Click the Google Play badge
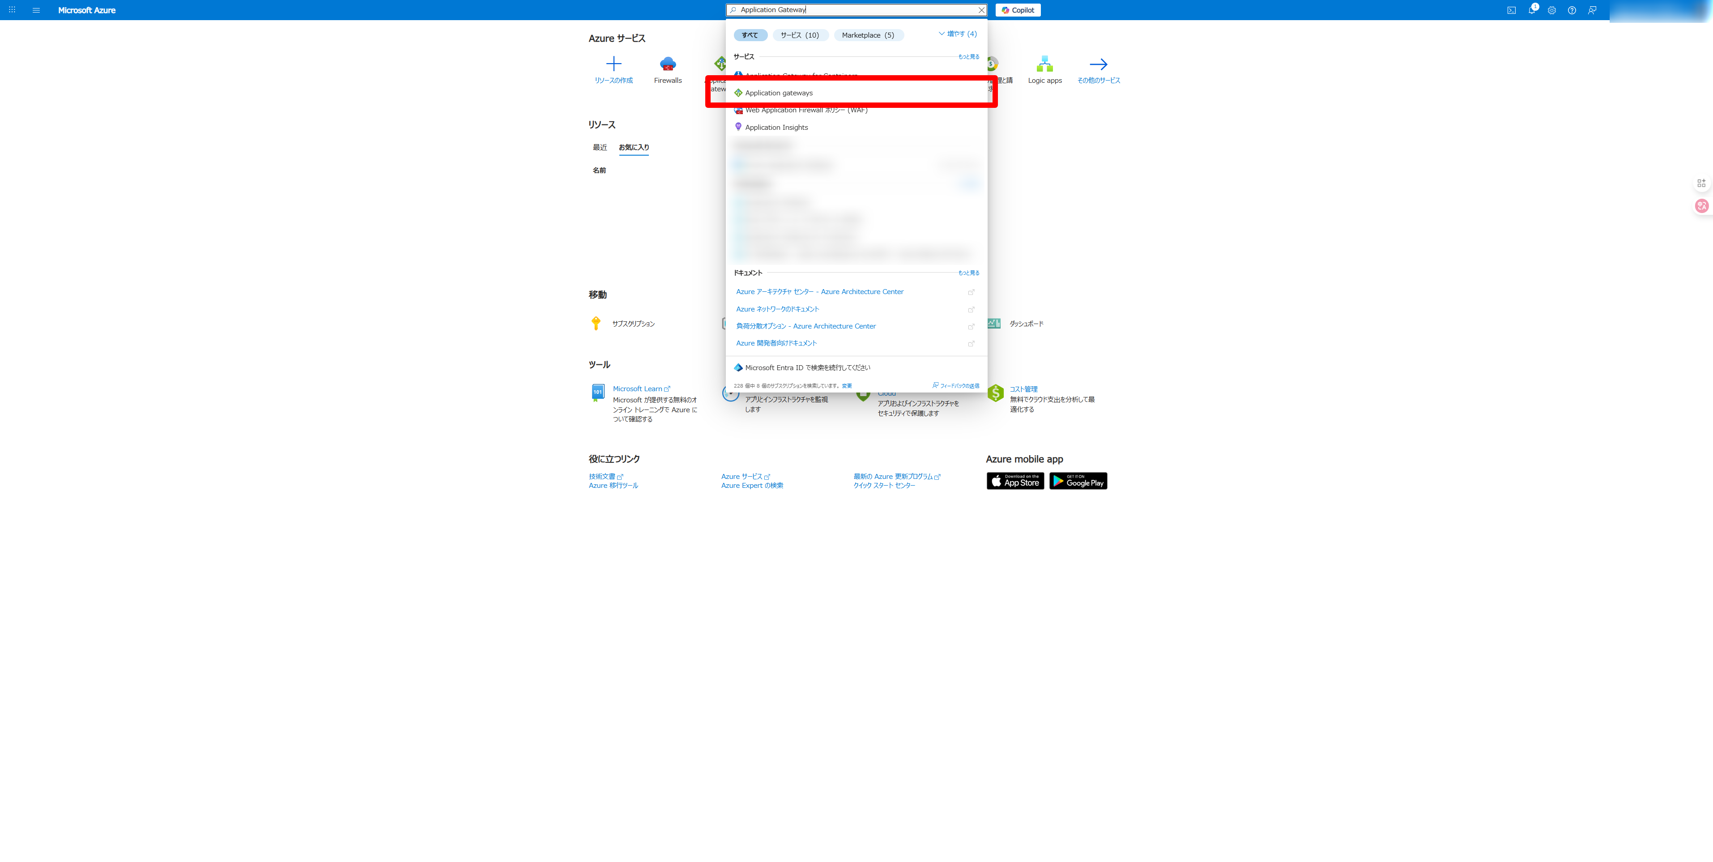 click(x=1078, y=481)
